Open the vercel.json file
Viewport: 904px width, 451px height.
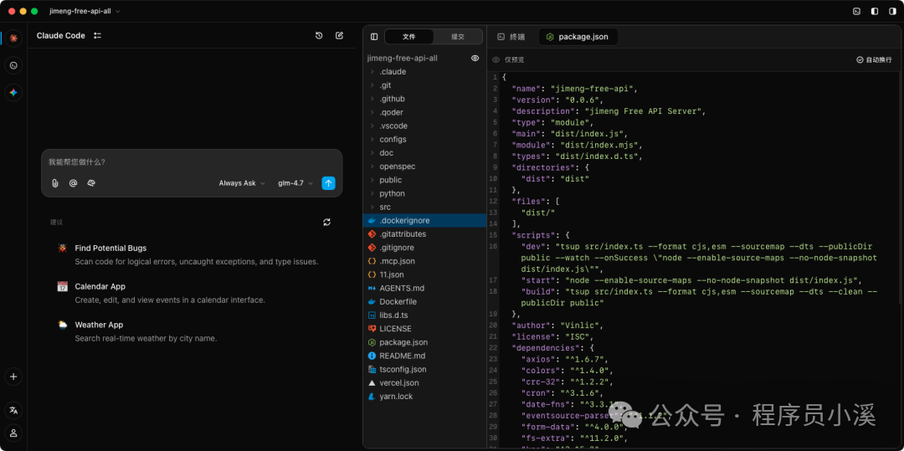tap(424, 383)
